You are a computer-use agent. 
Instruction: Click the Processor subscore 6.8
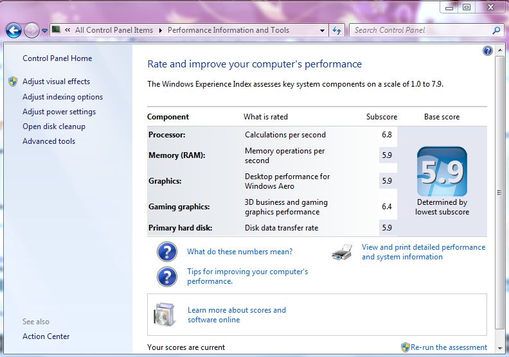(387, 135)
